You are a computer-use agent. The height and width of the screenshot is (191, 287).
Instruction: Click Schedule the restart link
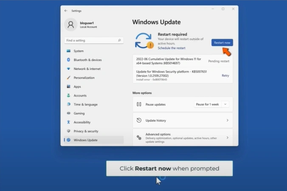(x=172, y=48)
